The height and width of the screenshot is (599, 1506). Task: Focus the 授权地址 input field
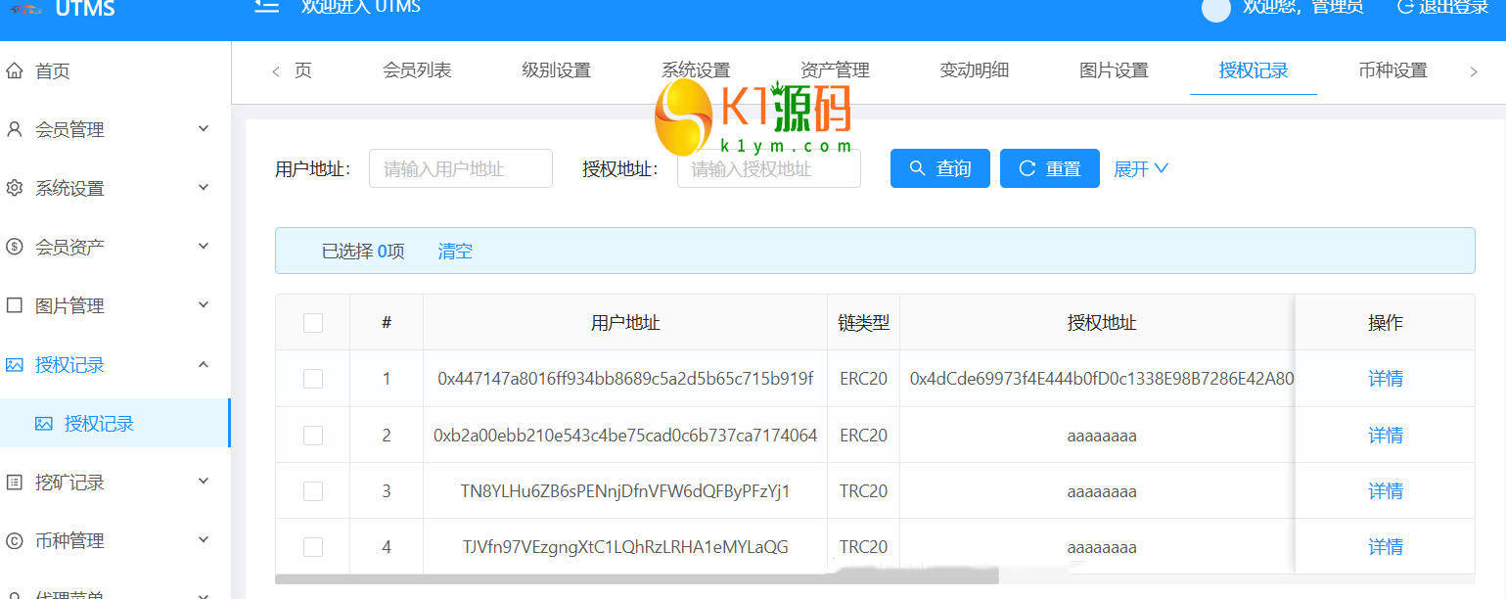(x=769, y=168)
